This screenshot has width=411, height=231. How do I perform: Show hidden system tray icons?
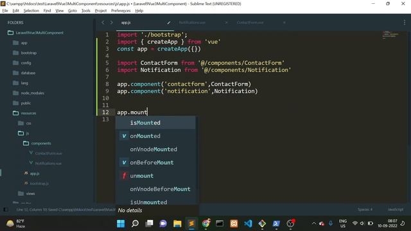click(314, 223)
